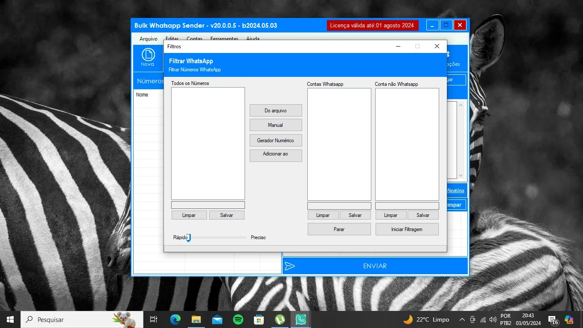
Task: Open Mail app from taskbar
Action: tap(217, 319)
